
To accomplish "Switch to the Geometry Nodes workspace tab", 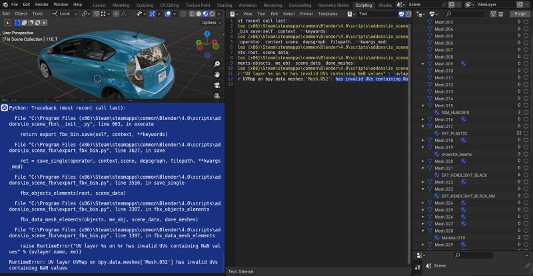I will click(333, 5).
